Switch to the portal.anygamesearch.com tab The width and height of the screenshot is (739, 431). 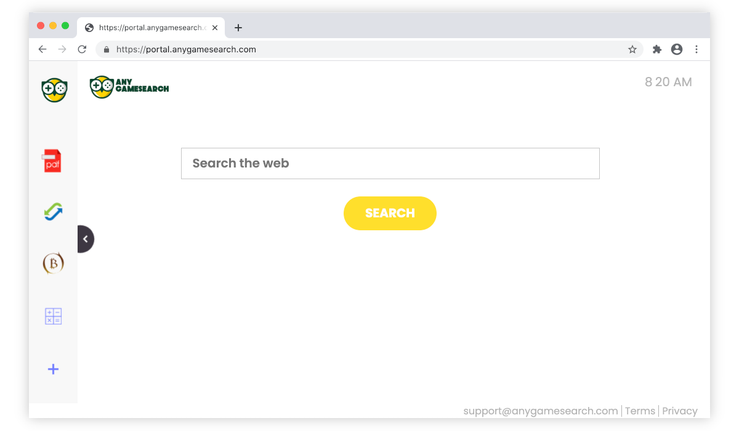click(x=151, y=27)
